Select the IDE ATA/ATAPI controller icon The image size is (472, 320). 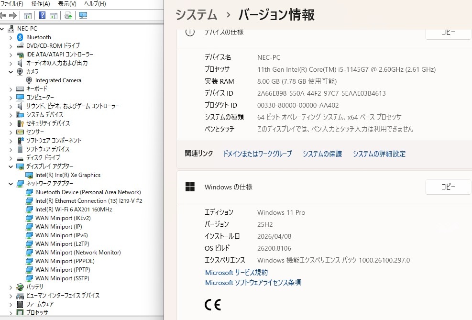pyautogui.click(x=20, y=55)
